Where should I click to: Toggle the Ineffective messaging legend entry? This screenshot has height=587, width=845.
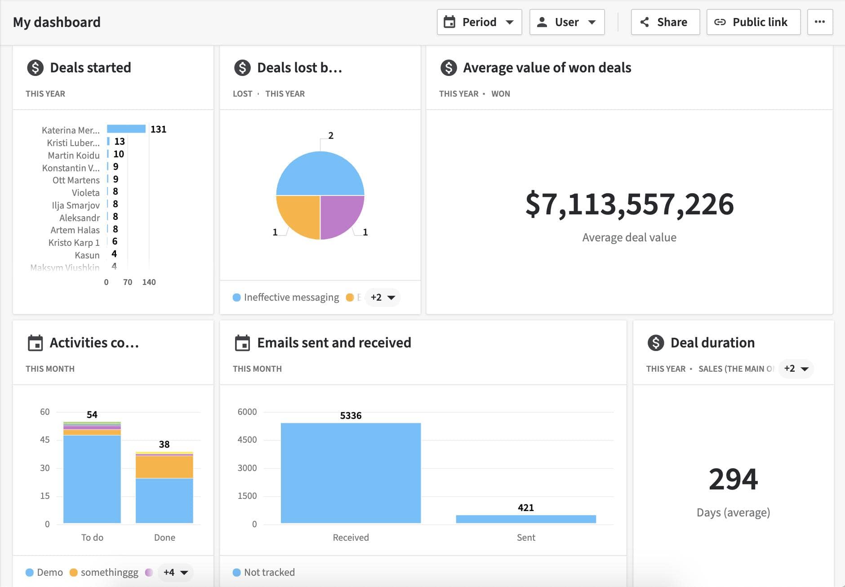pos(286,297)
